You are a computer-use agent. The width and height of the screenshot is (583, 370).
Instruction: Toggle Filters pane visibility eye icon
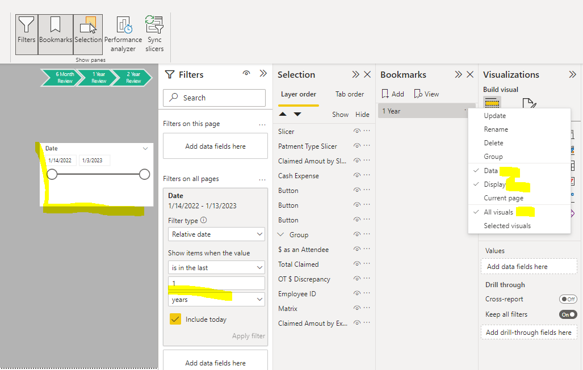pos(246,73)
